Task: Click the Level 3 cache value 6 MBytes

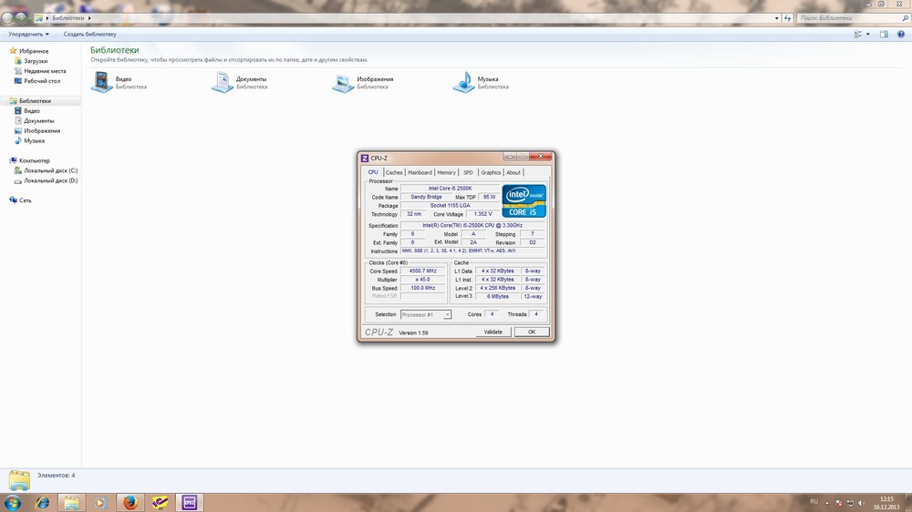Action: [497, 296]
